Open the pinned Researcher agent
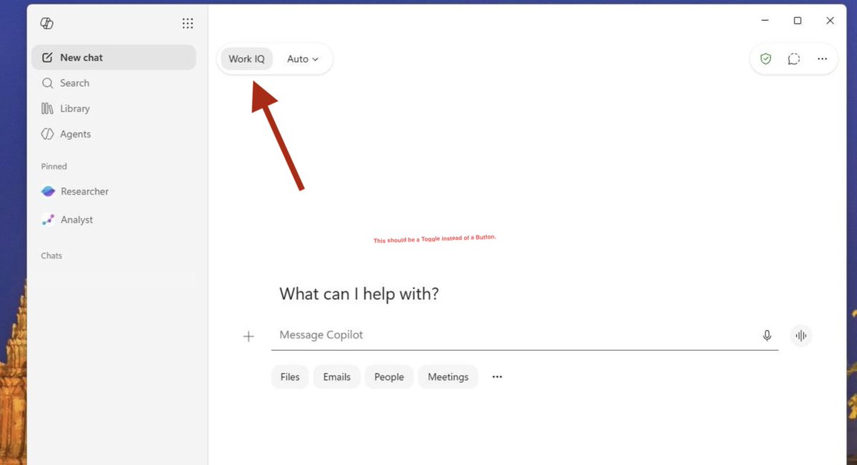This screenshot has height=465, width=857. 114,191
